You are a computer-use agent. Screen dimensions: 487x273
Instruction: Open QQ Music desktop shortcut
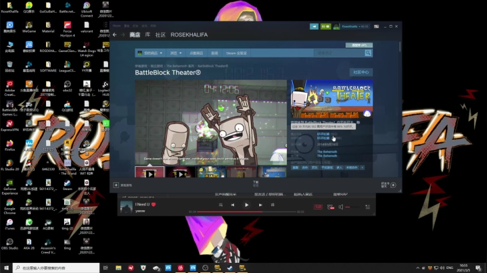(x=29, y=7)
